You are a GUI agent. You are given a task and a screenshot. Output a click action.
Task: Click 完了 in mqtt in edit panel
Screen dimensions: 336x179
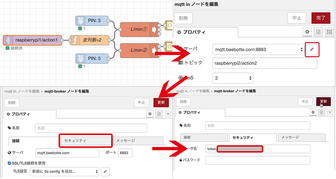click(321, 18)
